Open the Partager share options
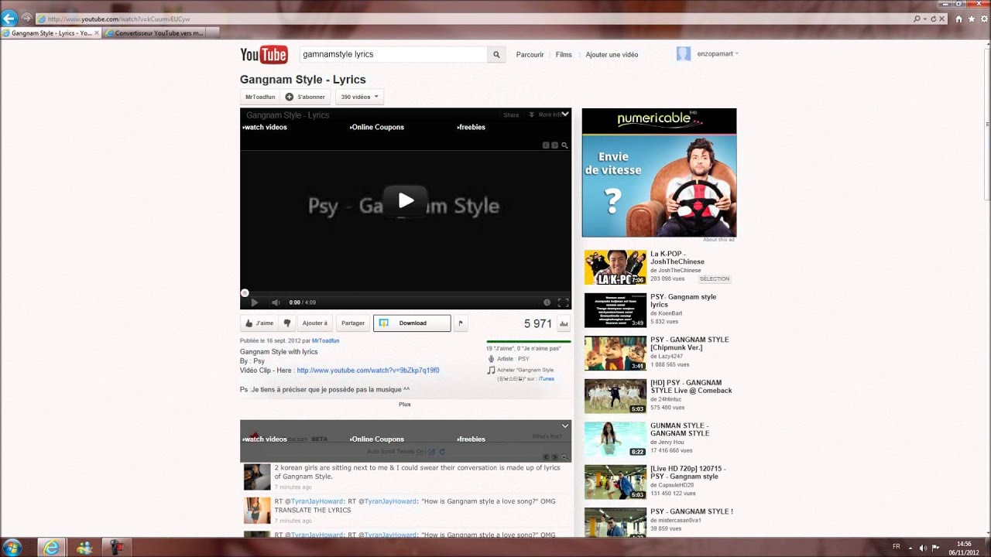Image resolution: width=991 pixels, height=557 pixels. click(353, 323)
